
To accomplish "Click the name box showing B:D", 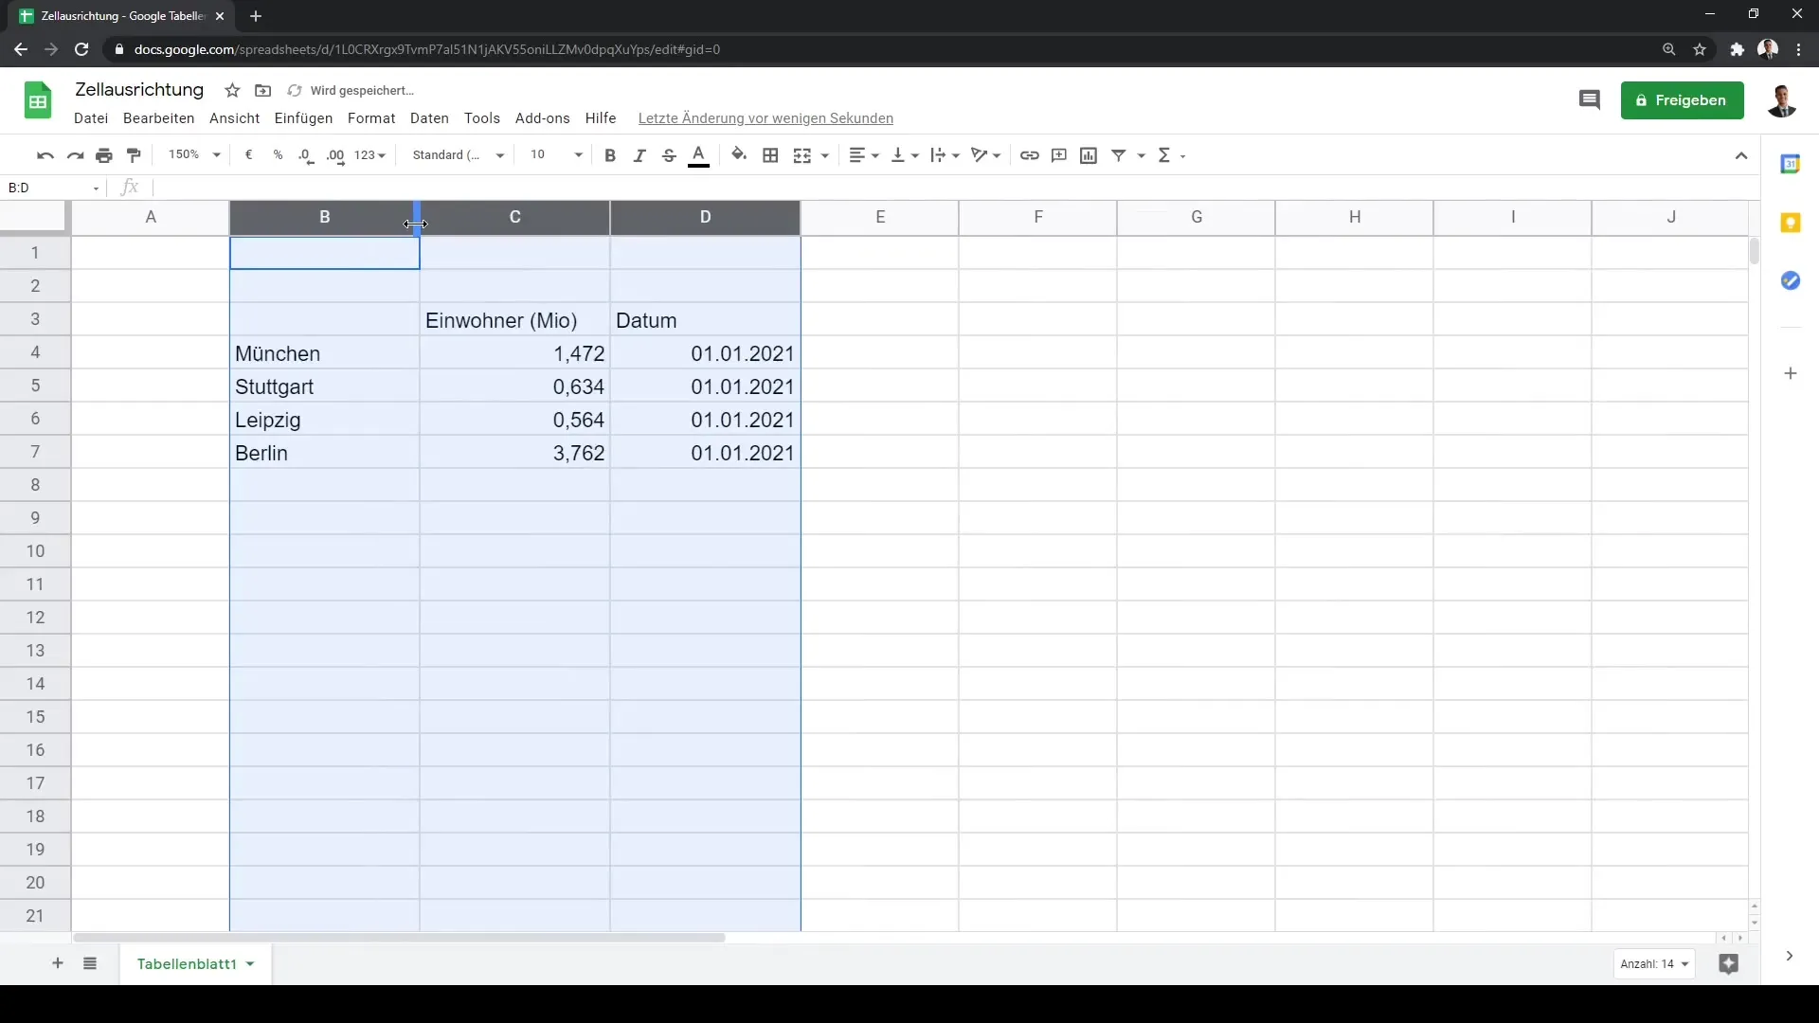I will tap(53, 188).
